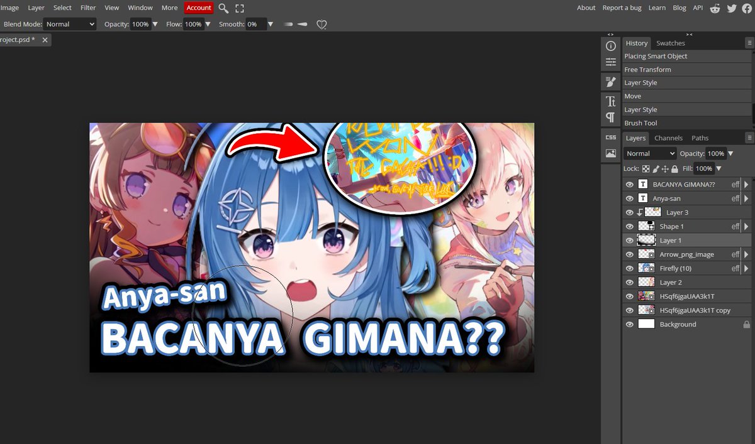Viewport: 755px width, 444px height.
Task: Hide the BACANYA GIMANA?? text layer
Action: coord(629,185)
